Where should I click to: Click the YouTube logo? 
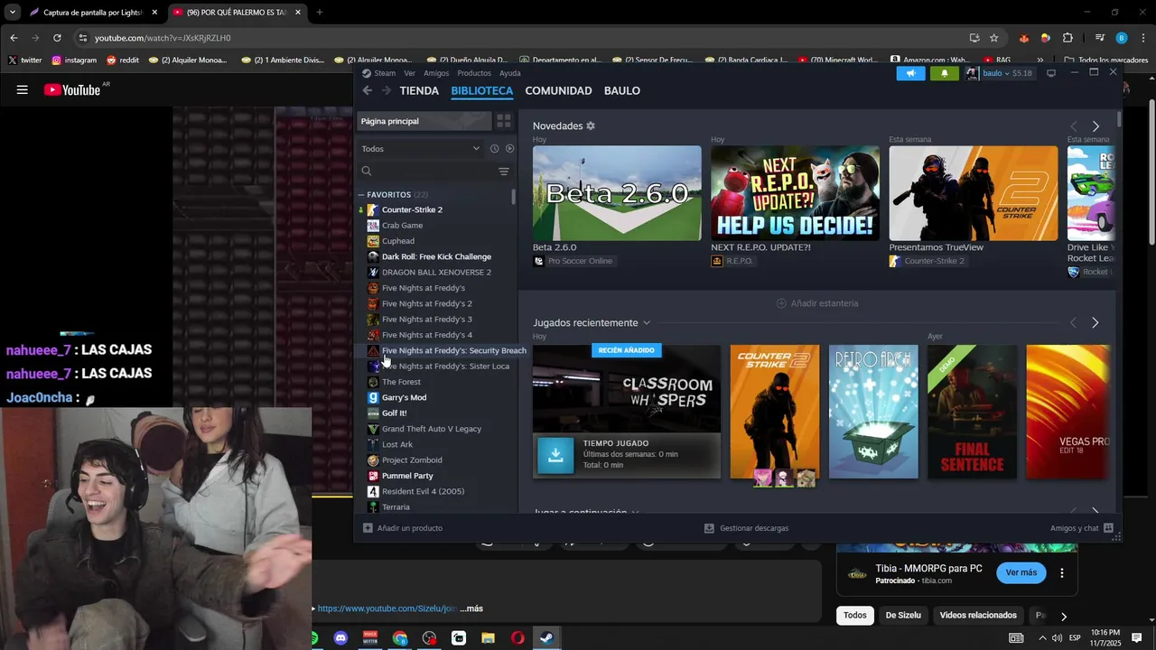tap(72, 89)
